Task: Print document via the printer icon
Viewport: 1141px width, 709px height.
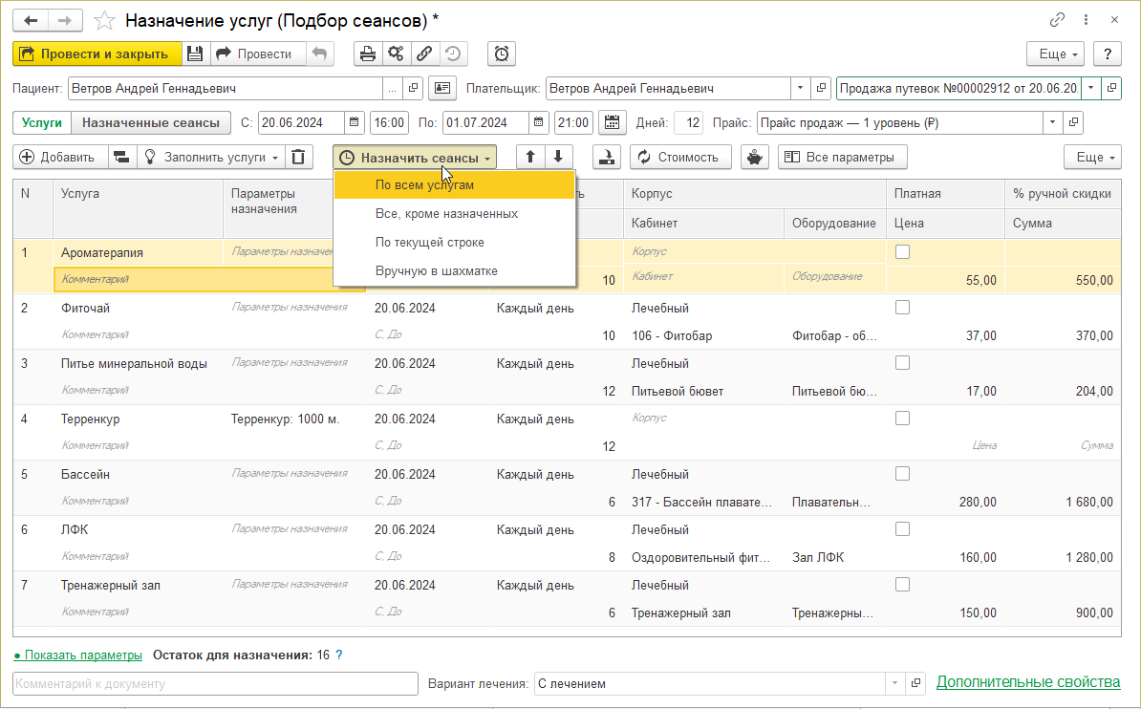Action: click(368, 54)
